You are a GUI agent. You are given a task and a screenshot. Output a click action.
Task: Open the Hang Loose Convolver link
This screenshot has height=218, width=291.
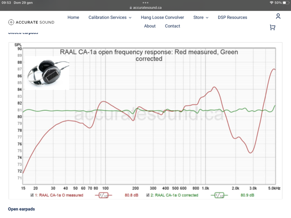click(162, 17)
